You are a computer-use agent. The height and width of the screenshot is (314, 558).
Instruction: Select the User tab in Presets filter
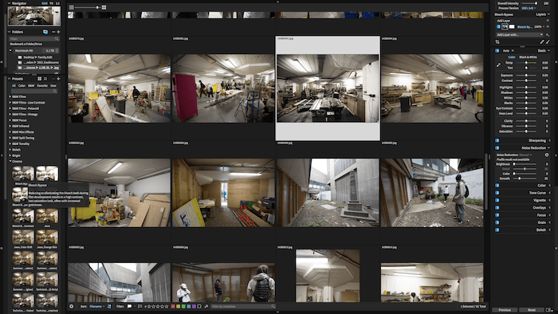click(x=53, y=86)
